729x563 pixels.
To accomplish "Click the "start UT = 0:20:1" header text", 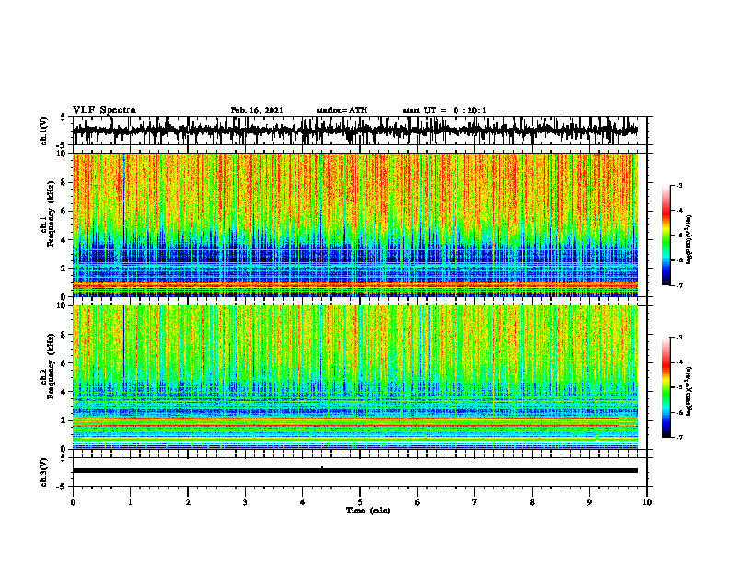I will (445, 110).
